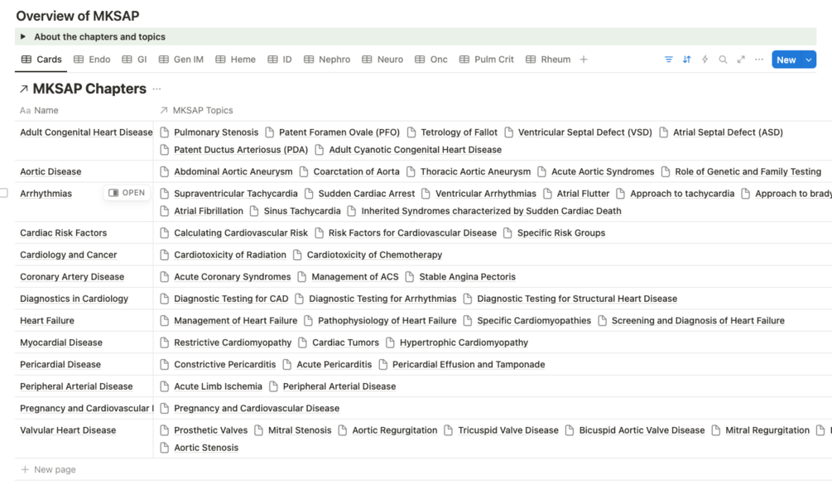
Task: Open the Myocardial Disease row
Action: pyautogui.click(x=61, y=343)
